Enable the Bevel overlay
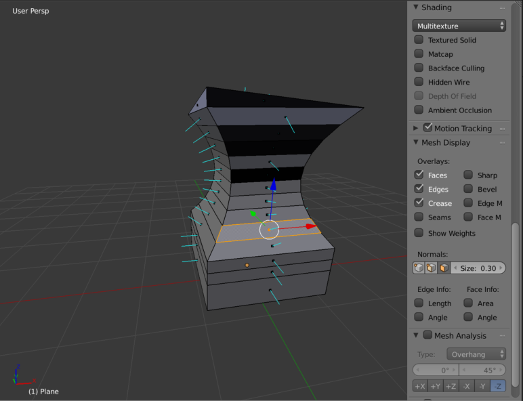The image size is (523, 401). pos(468,189)
